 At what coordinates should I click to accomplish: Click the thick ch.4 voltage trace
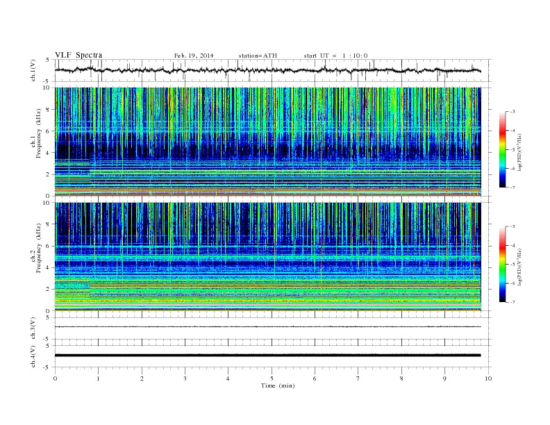click(268, 356)
